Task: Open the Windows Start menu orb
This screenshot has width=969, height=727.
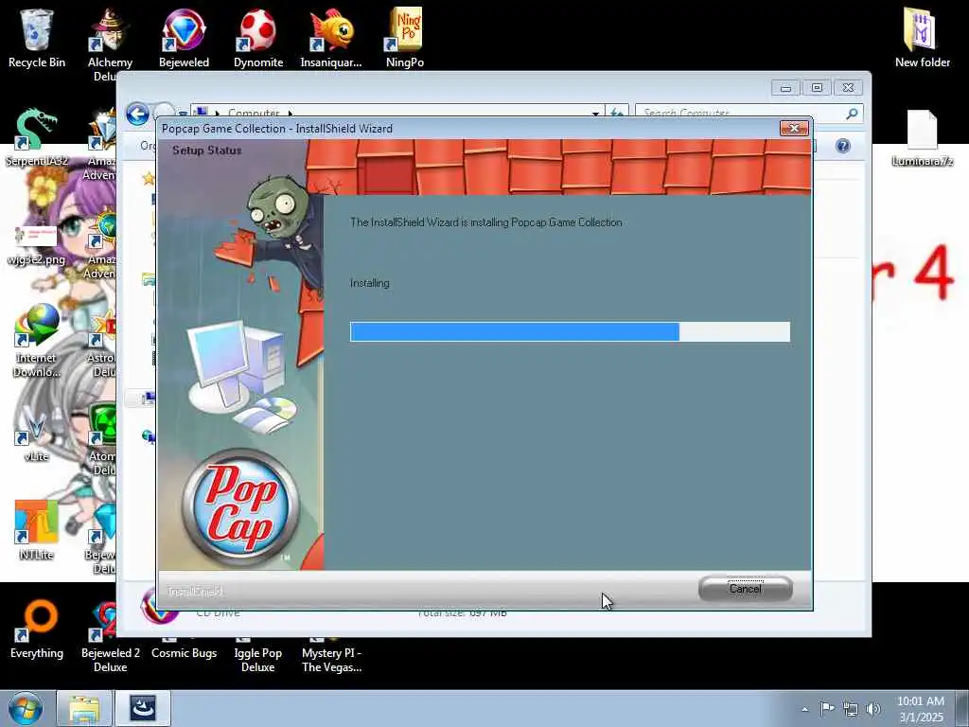Action: pos(26,708)
